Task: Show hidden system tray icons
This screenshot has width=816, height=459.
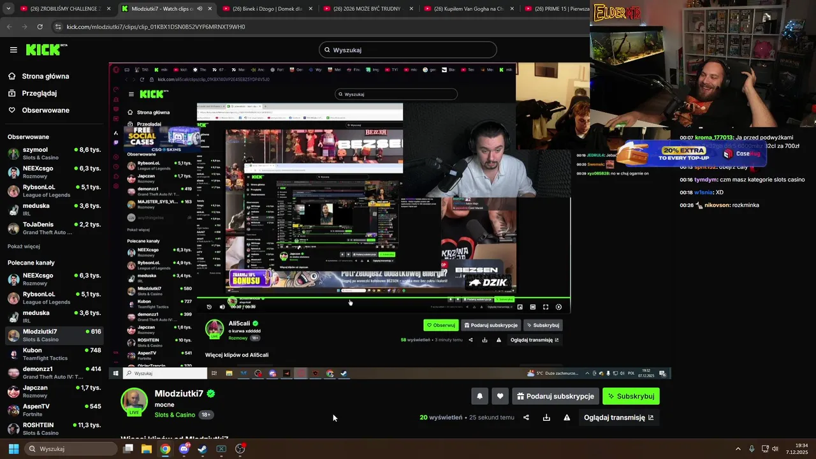Action: click(738, 449)
